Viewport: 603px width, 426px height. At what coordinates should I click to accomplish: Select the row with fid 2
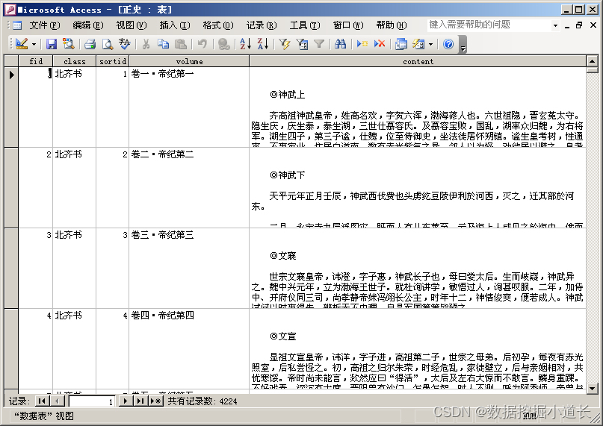pyautogui.click(x=11, y=187)
